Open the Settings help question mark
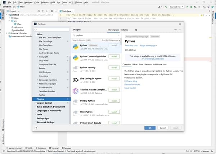216x154 pixels. [x=36, y=127]
